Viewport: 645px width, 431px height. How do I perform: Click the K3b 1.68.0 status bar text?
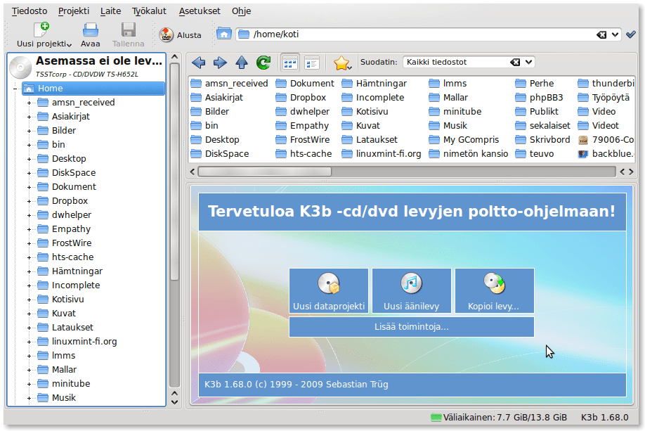click(604, 418)
